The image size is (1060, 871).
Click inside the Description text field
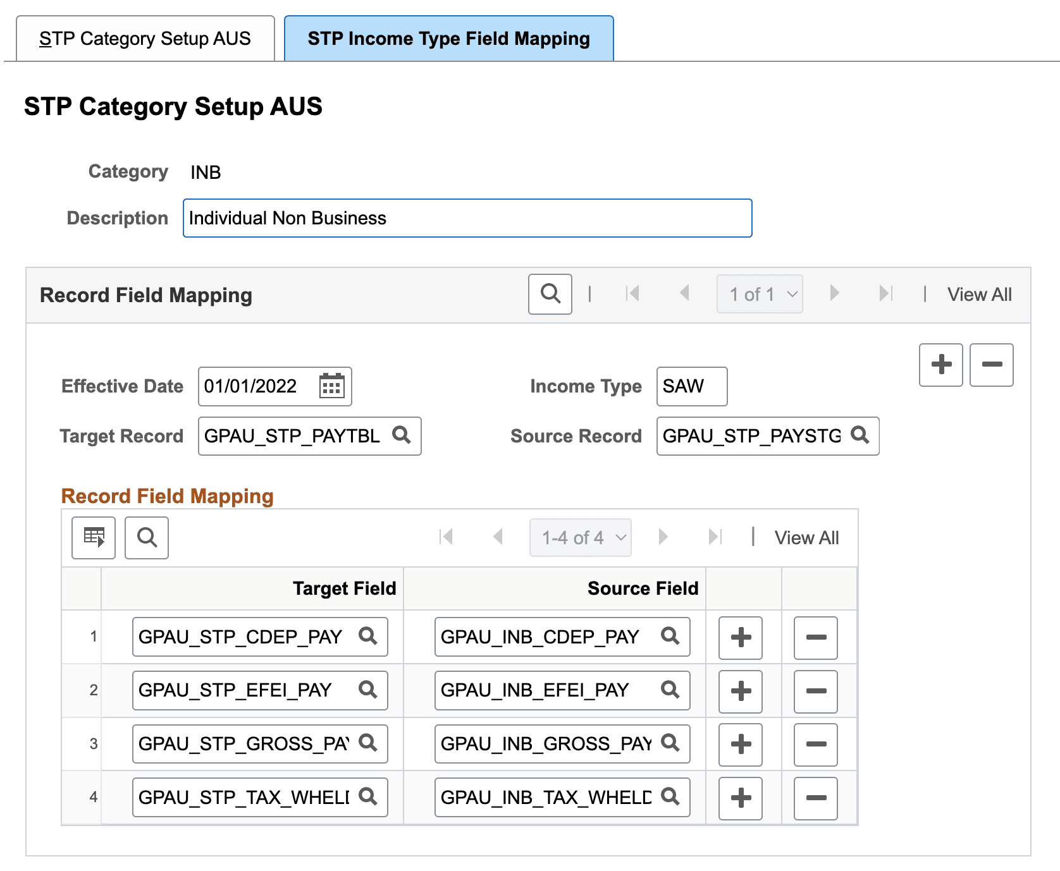[467, 218]
